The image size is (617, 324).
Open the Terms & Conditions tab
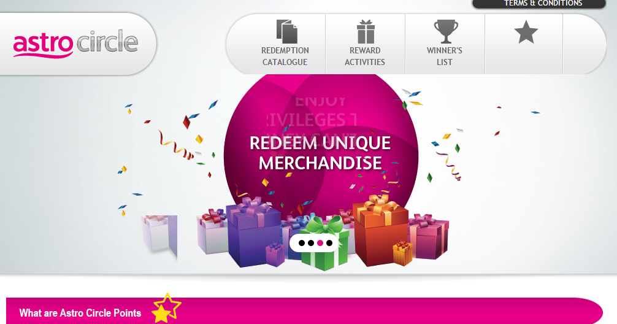[x=539, y=4]
